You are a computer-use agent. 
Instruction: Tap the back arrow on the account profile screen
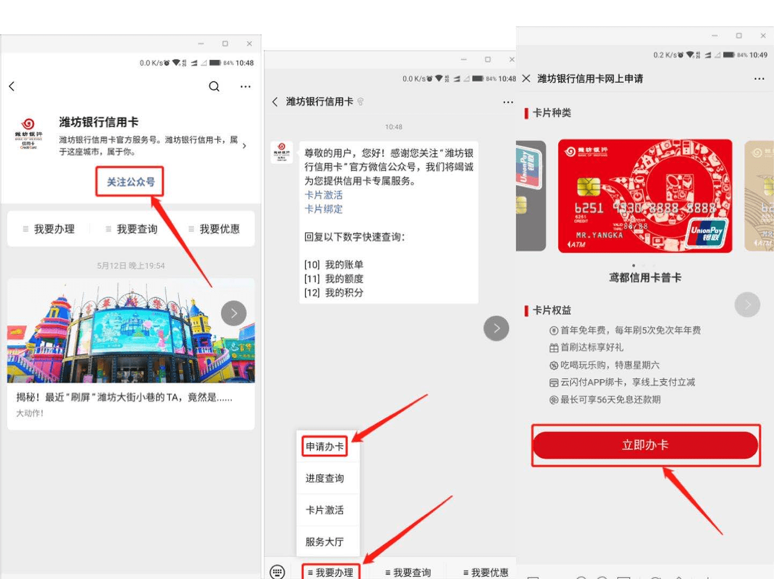click(x=11, y=86)
